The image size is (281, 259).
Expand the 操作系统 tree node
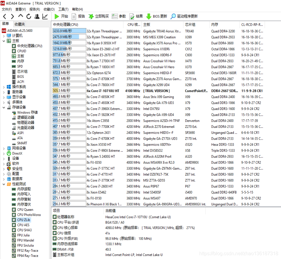tap(4, 87)
